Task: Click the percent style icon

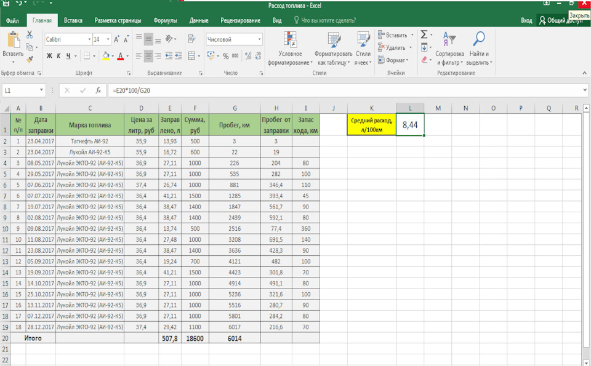Action: pyautogui.click(x=226, y=56)
